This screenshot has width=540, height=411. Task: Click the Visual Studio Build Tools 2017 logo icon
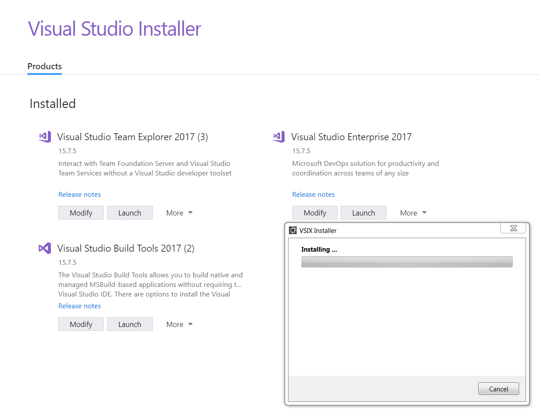click(45, 248)
